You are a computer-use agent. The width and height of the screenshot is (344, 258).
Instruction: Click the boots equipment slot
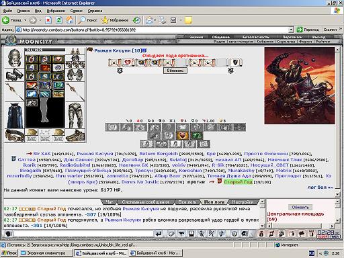(76, 135)
